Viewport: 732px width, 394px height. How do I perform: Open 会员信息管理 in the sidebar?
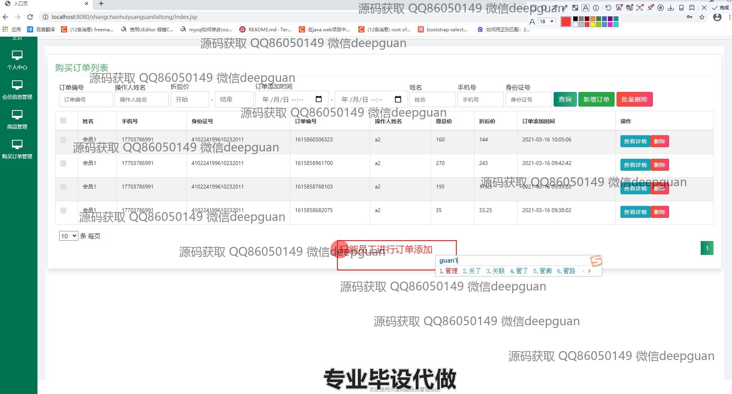[17, 90]
